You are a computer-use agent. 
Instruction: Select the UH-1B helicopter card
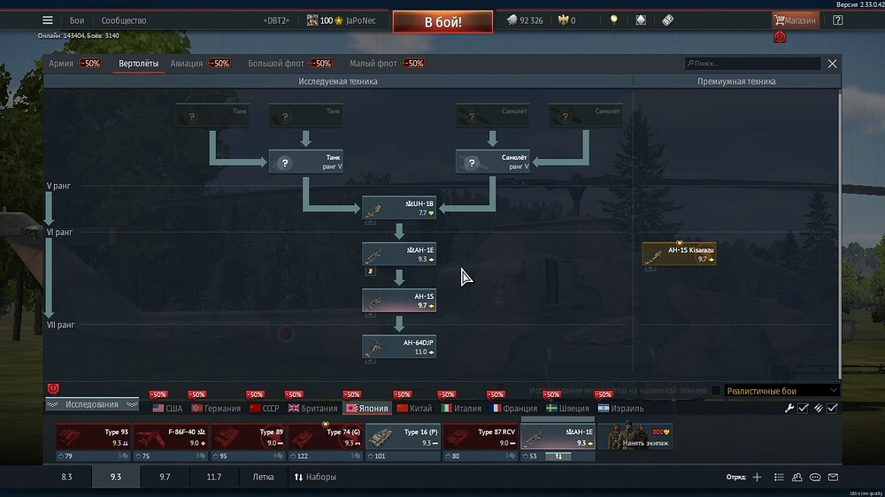(399, 208)
